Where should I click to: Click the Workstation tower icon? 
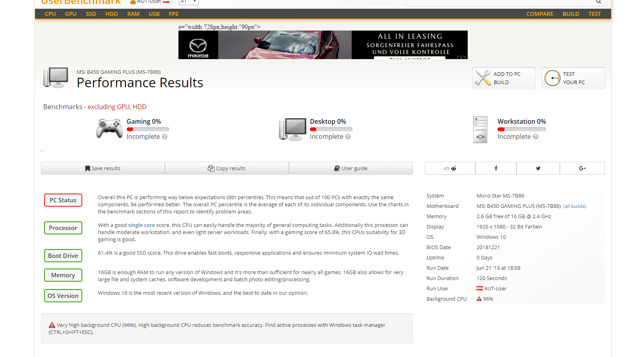(x=480, y=130)
